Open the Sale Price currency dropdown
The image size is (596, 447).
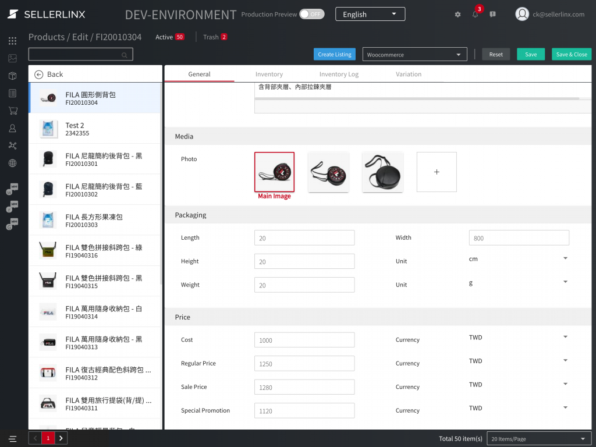[519, 385]
